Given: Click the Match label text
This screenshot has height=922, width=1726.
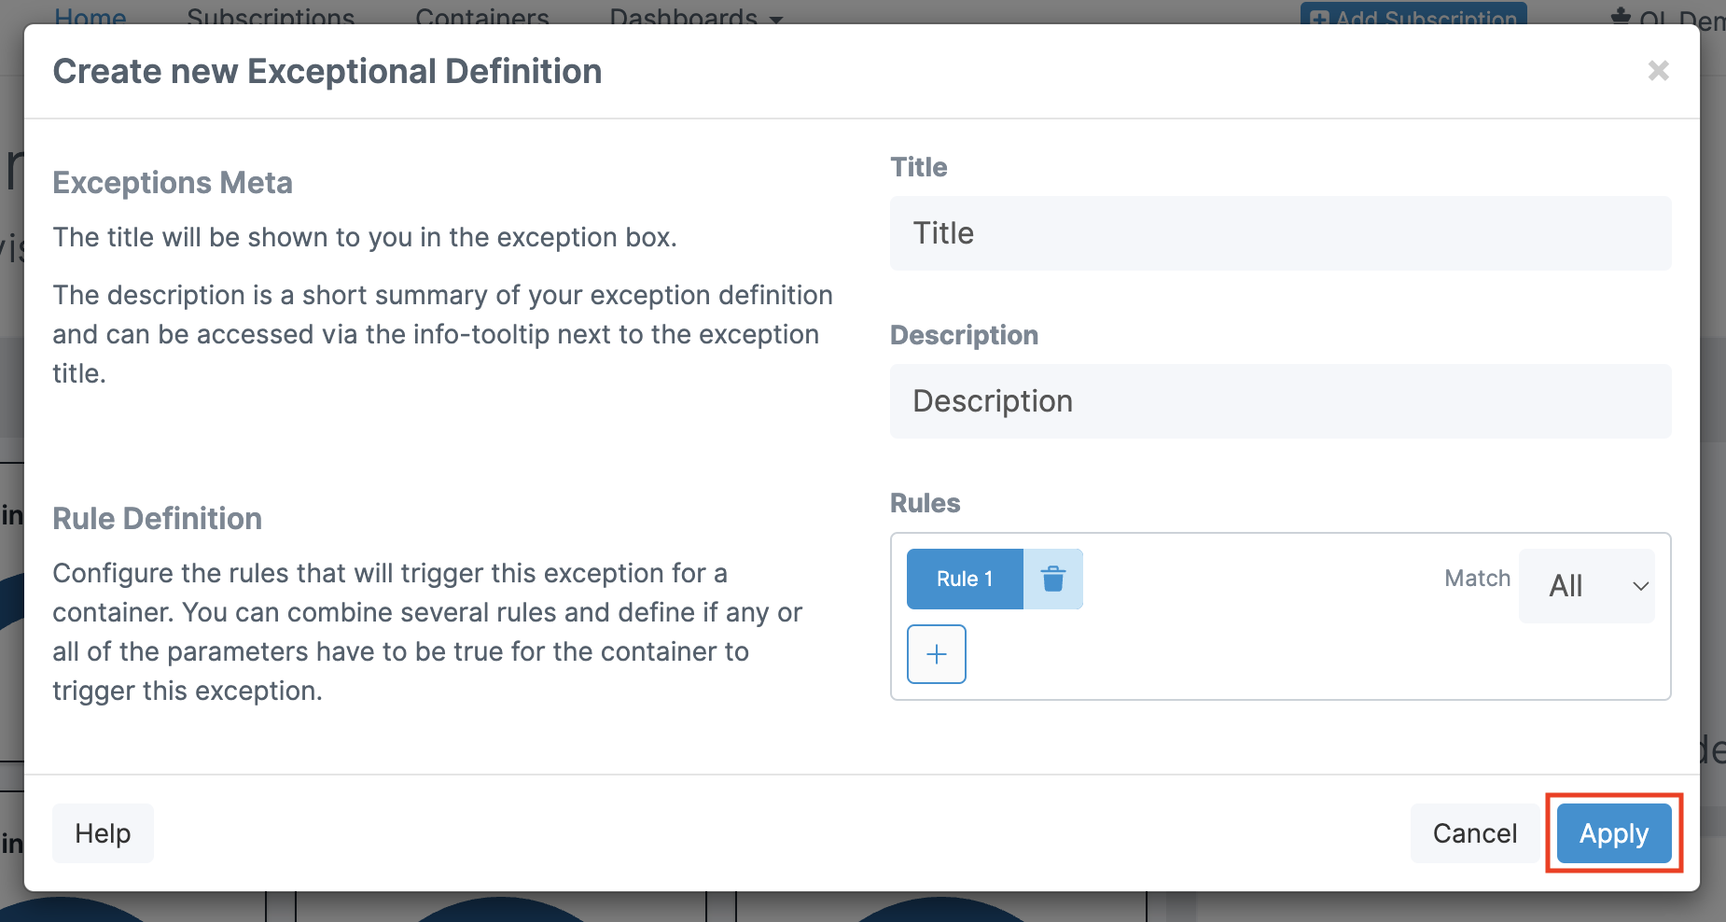Looking at the screenshot, I should (1477, 579).
